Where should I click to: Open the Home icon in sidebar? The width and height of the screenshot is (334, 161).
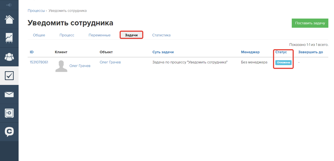point(9,19)
